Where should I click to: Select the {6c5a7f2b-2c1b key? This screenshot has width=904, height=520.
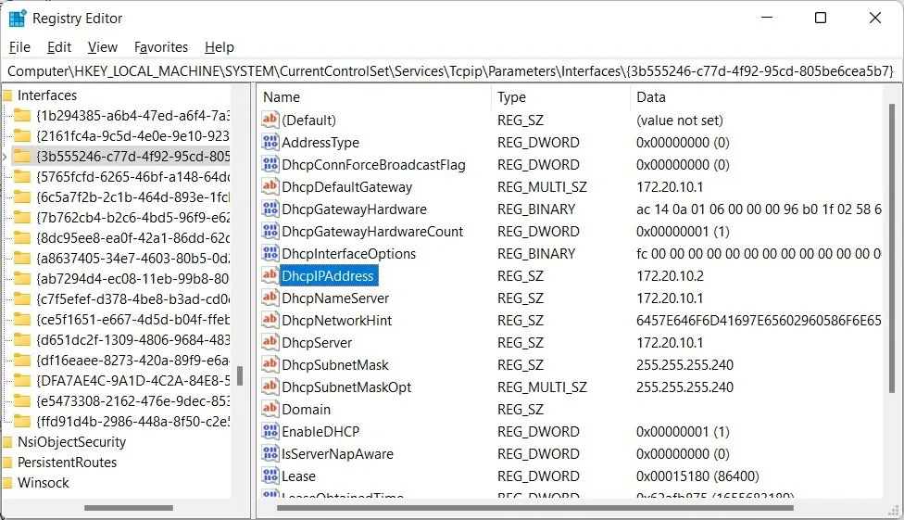(132, 197)
